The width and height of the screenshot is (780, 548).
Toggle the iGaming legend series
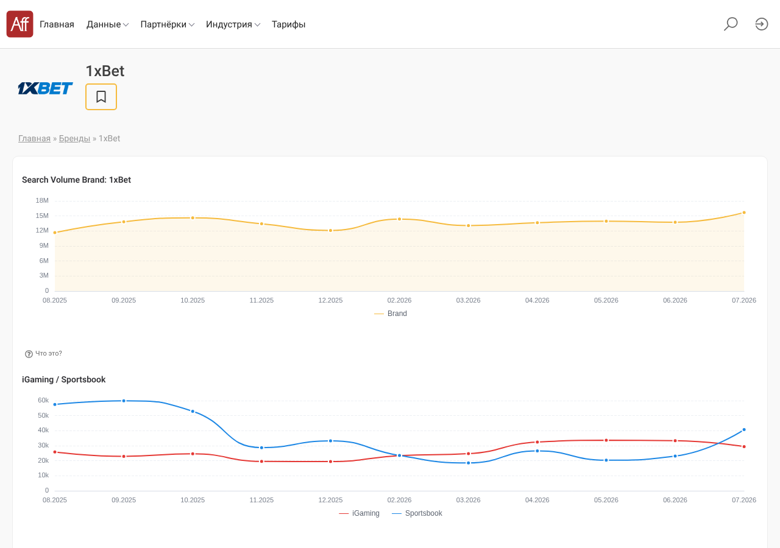359,513
